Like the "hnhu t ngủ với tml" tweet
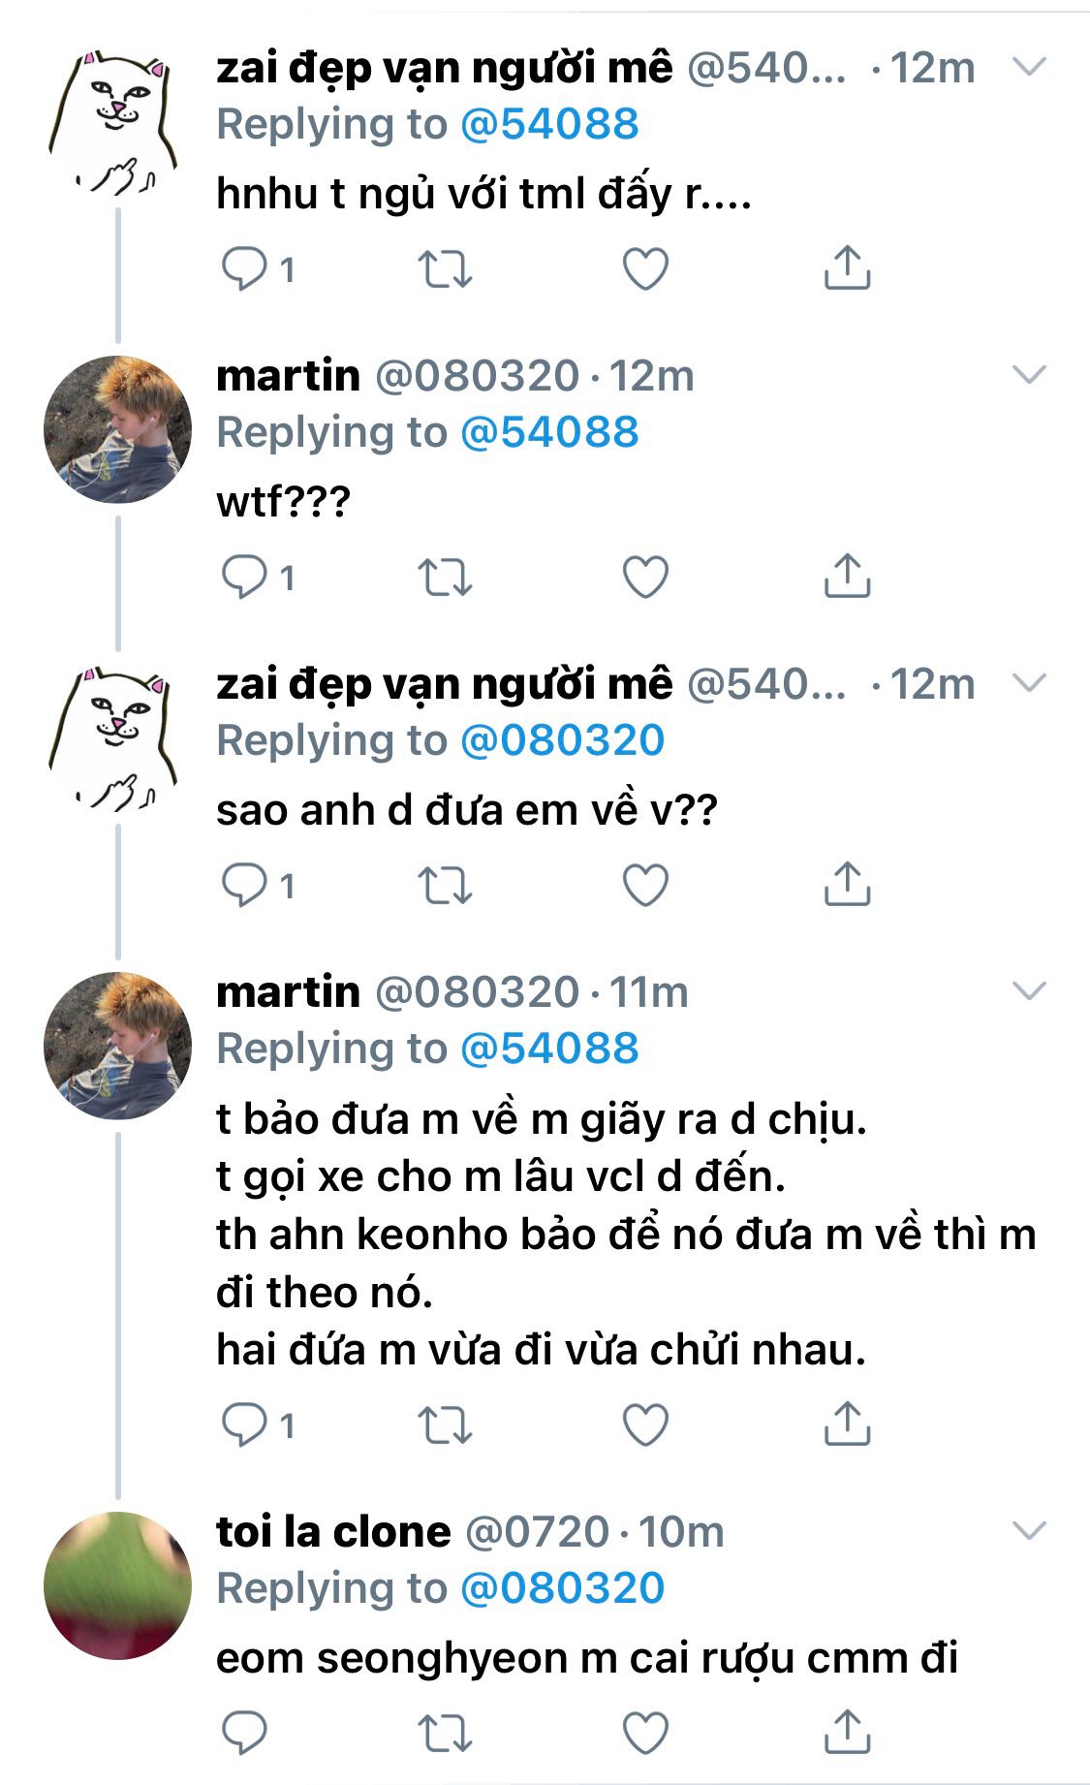Viewport: 1090px width, 1785px height. pos(645,268)
